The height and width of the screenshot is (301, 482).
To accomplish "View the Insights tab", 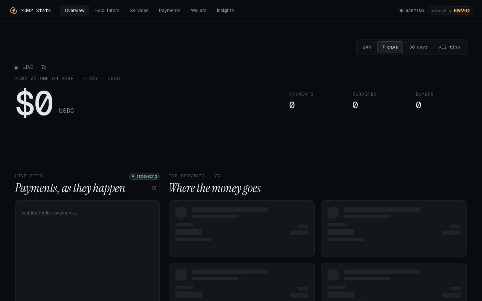I will (226, 11).
